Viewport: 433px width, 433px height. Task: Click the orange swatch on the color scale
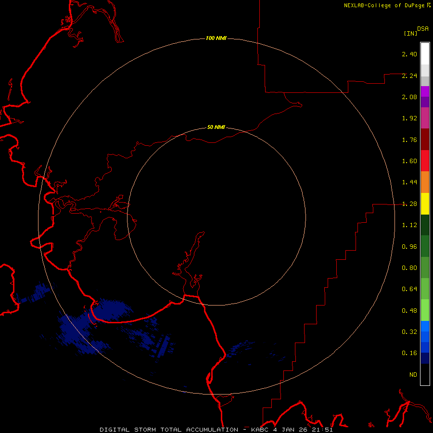click(x=425, y=182)
